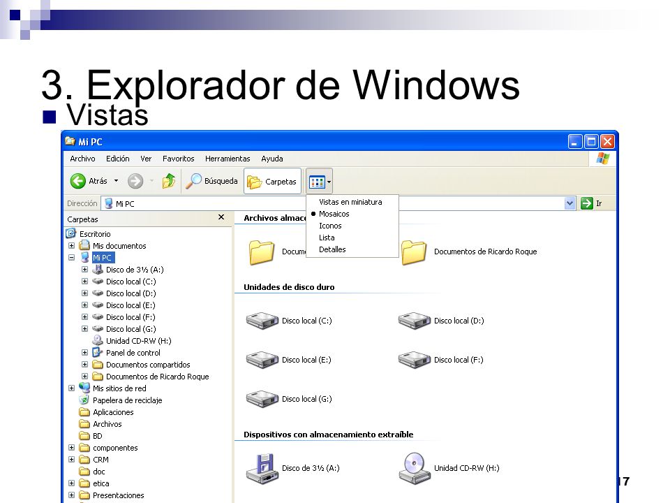Select the Archivos folder in tree
Image resolution: width=670 pixels, height=503 pixels.
(107, 424)
